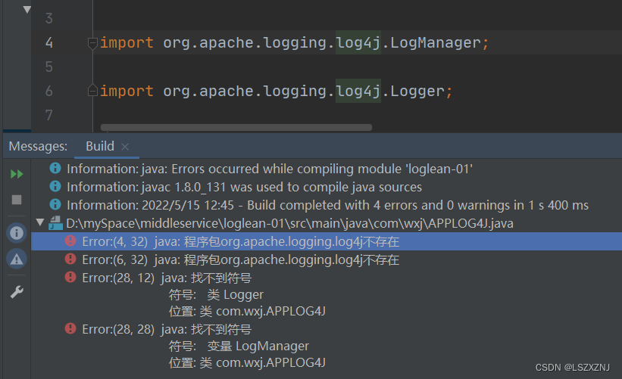
Task: Switch to the Build tab
Action: tap(100, 146)
